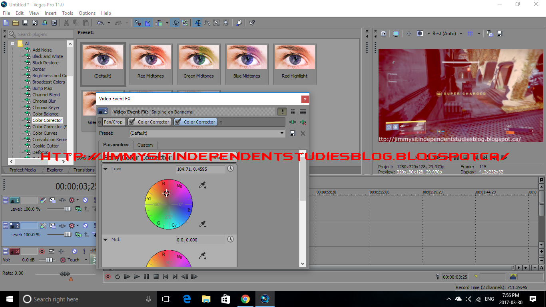The height and width of the screenshot is (307, 546).
Task: Open the Tools menu
Action: tap(68, 13)
